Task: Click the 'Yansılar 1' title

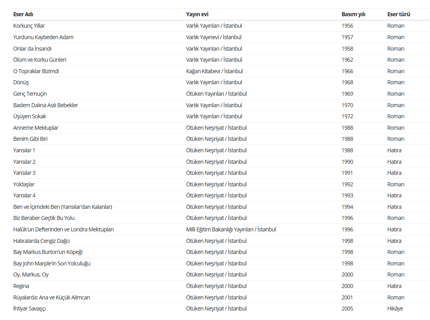Action: 24,150
